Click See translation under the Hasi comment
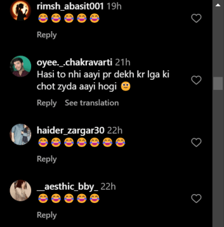The width and height of the screenshot is (224, 227). tap(92, 103)
